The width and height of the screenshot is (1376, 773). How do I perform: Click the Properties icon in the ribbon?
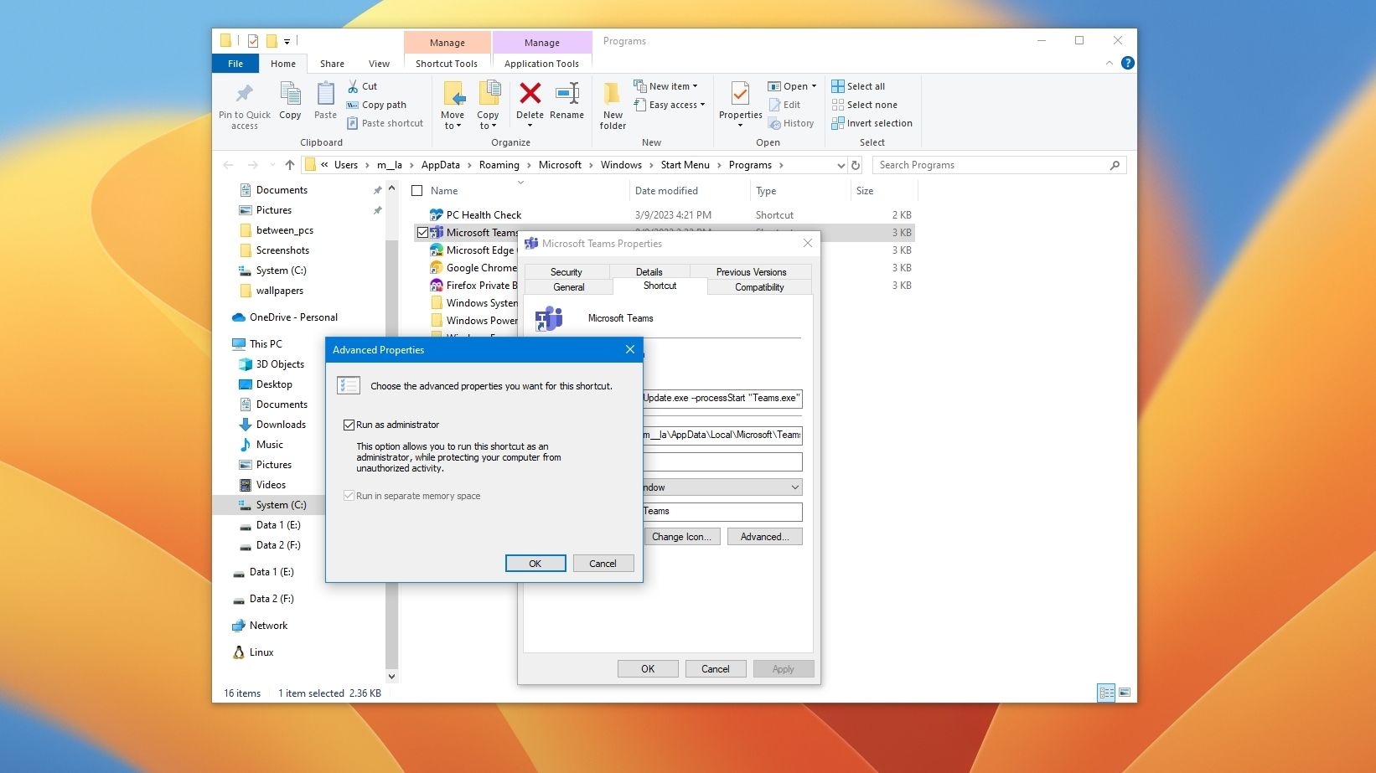click(740, 94)
